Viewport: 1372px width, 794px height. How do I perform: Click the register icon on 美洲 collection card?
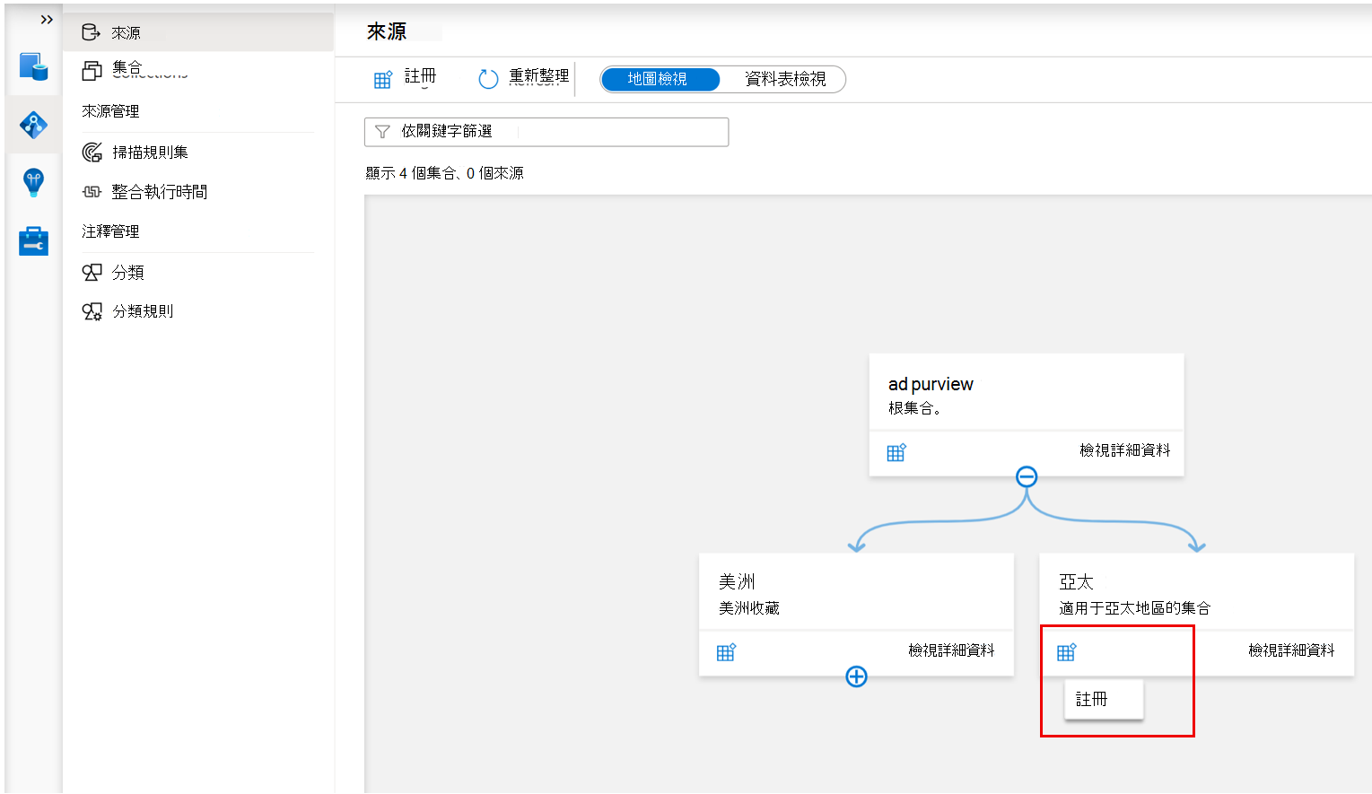coord(725,652)
